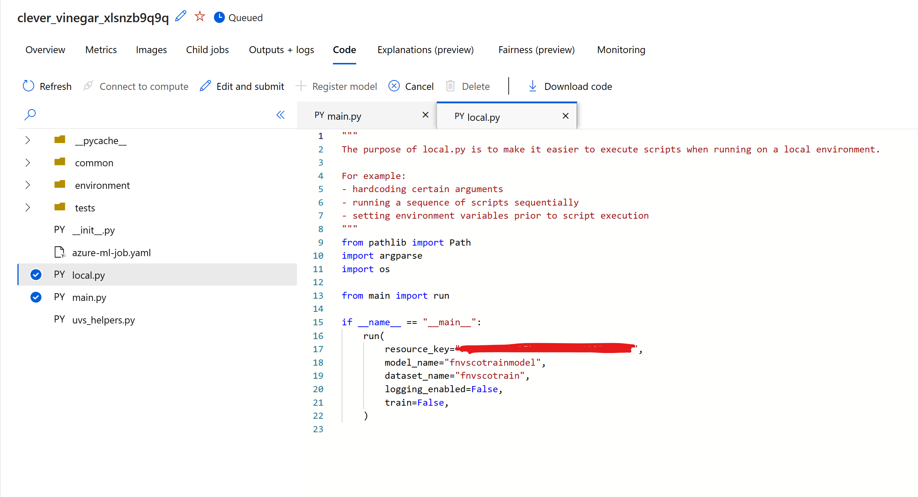Open the Explanations (preview) tab
This screenshot has height=497, width=918.
coord(425,50)
